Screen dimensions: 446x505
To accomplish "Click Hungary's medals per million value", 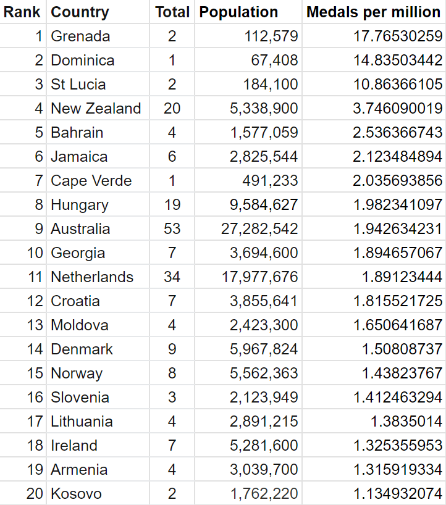I will pyautogui.click(x=398, y=205).
